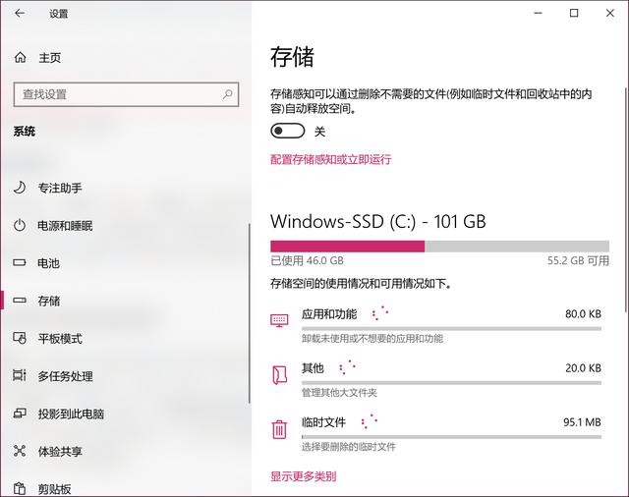Image resolution: width=629 pixels, height=497 pixels.
Task: Open 临时文件 trash category
Action: click(x=435, y=434)
